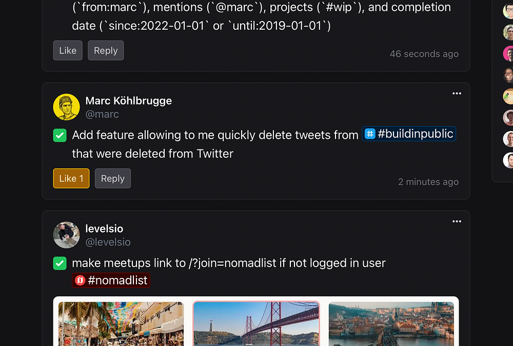
Task: Toggle the green checkmark on Marc's todo
Action: pyautogui.click(x=60, y=136)
